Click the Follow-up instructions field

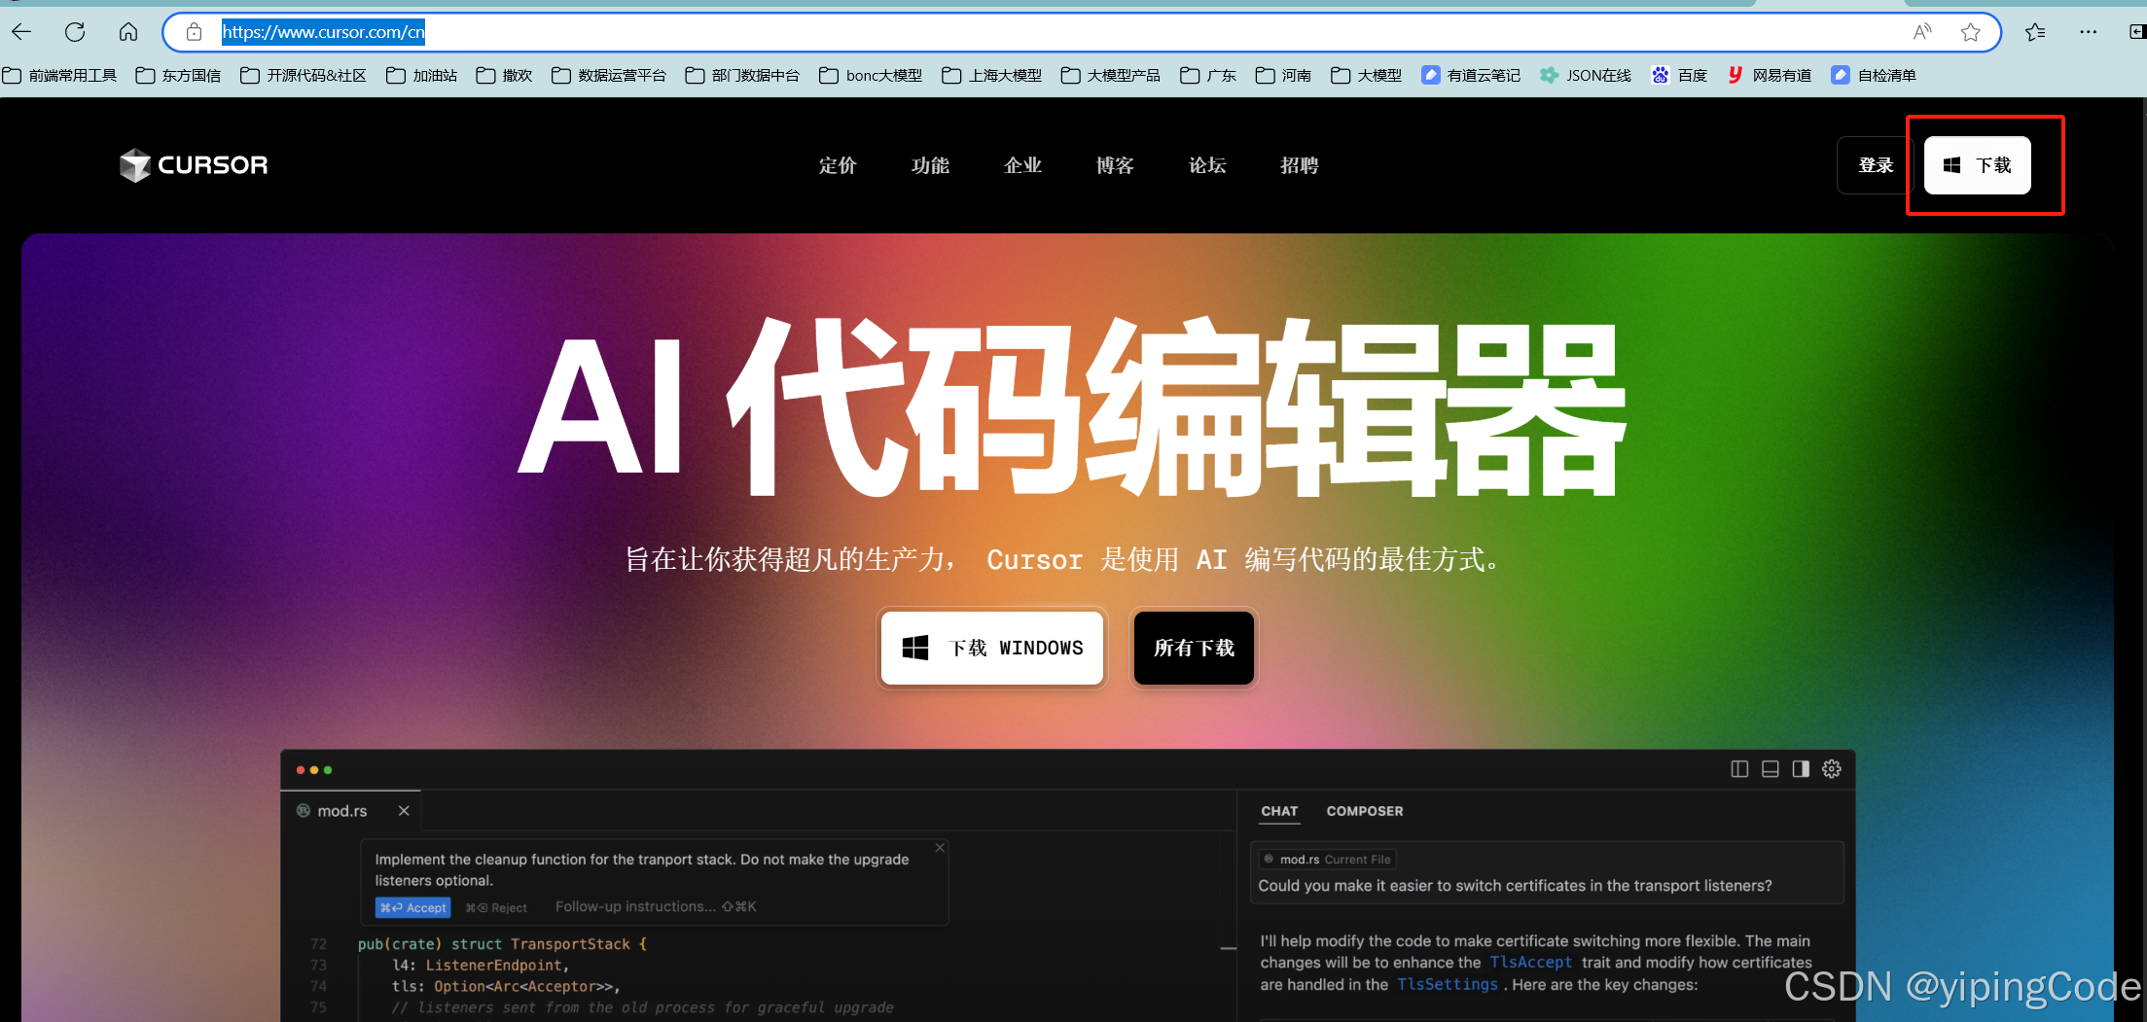click(x=656, y=906)
